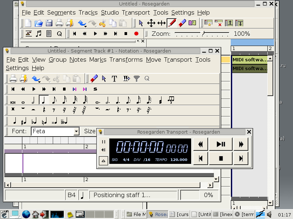This screenshot has height=219, width=293.
Task: Click the globe browser icon in panel
Action: 26,214
